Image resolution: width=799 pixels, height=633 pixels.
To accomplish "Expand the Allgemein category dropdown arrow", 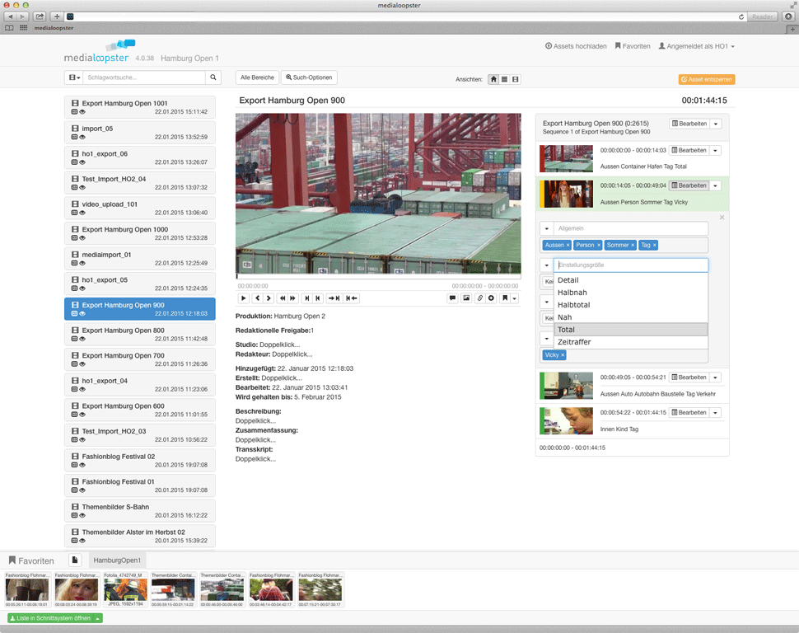I will (x=547, y=228).
